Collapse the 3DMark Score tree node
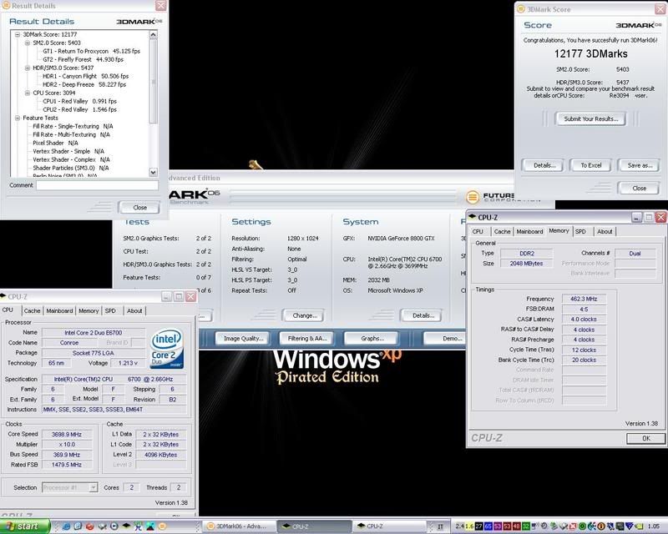The height and width of the screenshot is (534, 668). coord(18,34)
